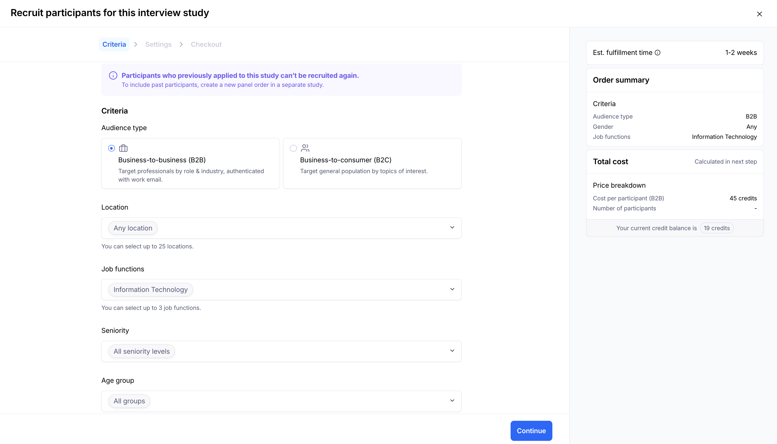The width and height of the screenshot is (777, 444).
Task: Click the fulfillment time info icon
Action: 658,53
